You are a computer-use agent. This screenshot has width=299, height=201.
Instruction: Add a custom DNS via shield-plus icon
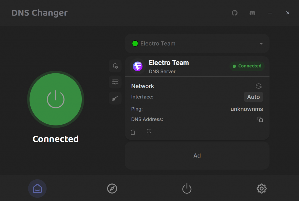click(x=115, y=66)
